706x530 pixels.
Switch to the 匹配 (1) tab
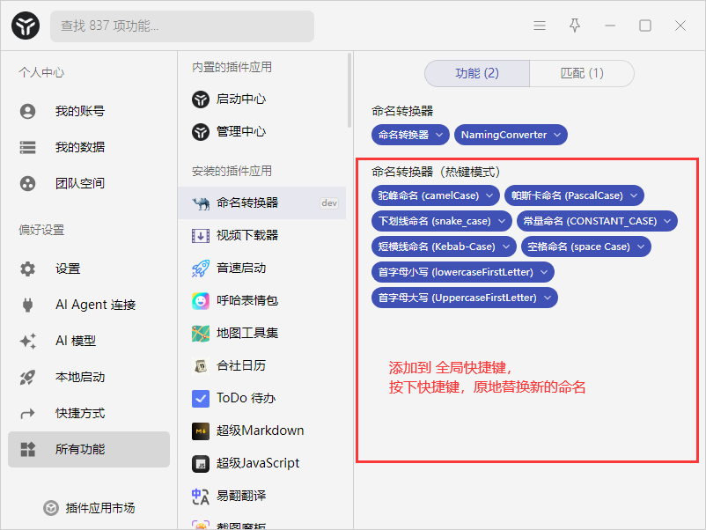click(x=582, y=73)
